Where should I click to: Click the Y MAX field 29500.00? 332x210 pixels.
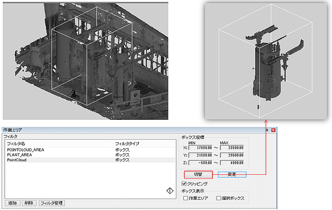coord(232,155)
